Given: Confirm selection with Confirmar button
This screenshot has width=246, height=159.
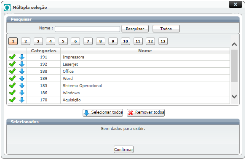Looking at the screenshot, I should [x=123, y=149].
